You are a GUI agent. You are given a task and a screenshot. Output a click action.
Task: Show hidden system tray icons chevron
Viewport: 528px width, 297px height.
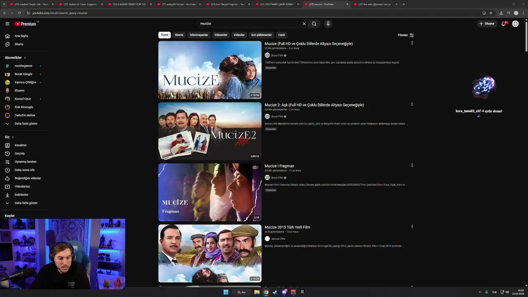pos(480,292)
